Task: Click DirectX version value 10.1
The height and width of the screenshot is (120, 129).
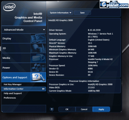Action: click(x=90, y=43)
